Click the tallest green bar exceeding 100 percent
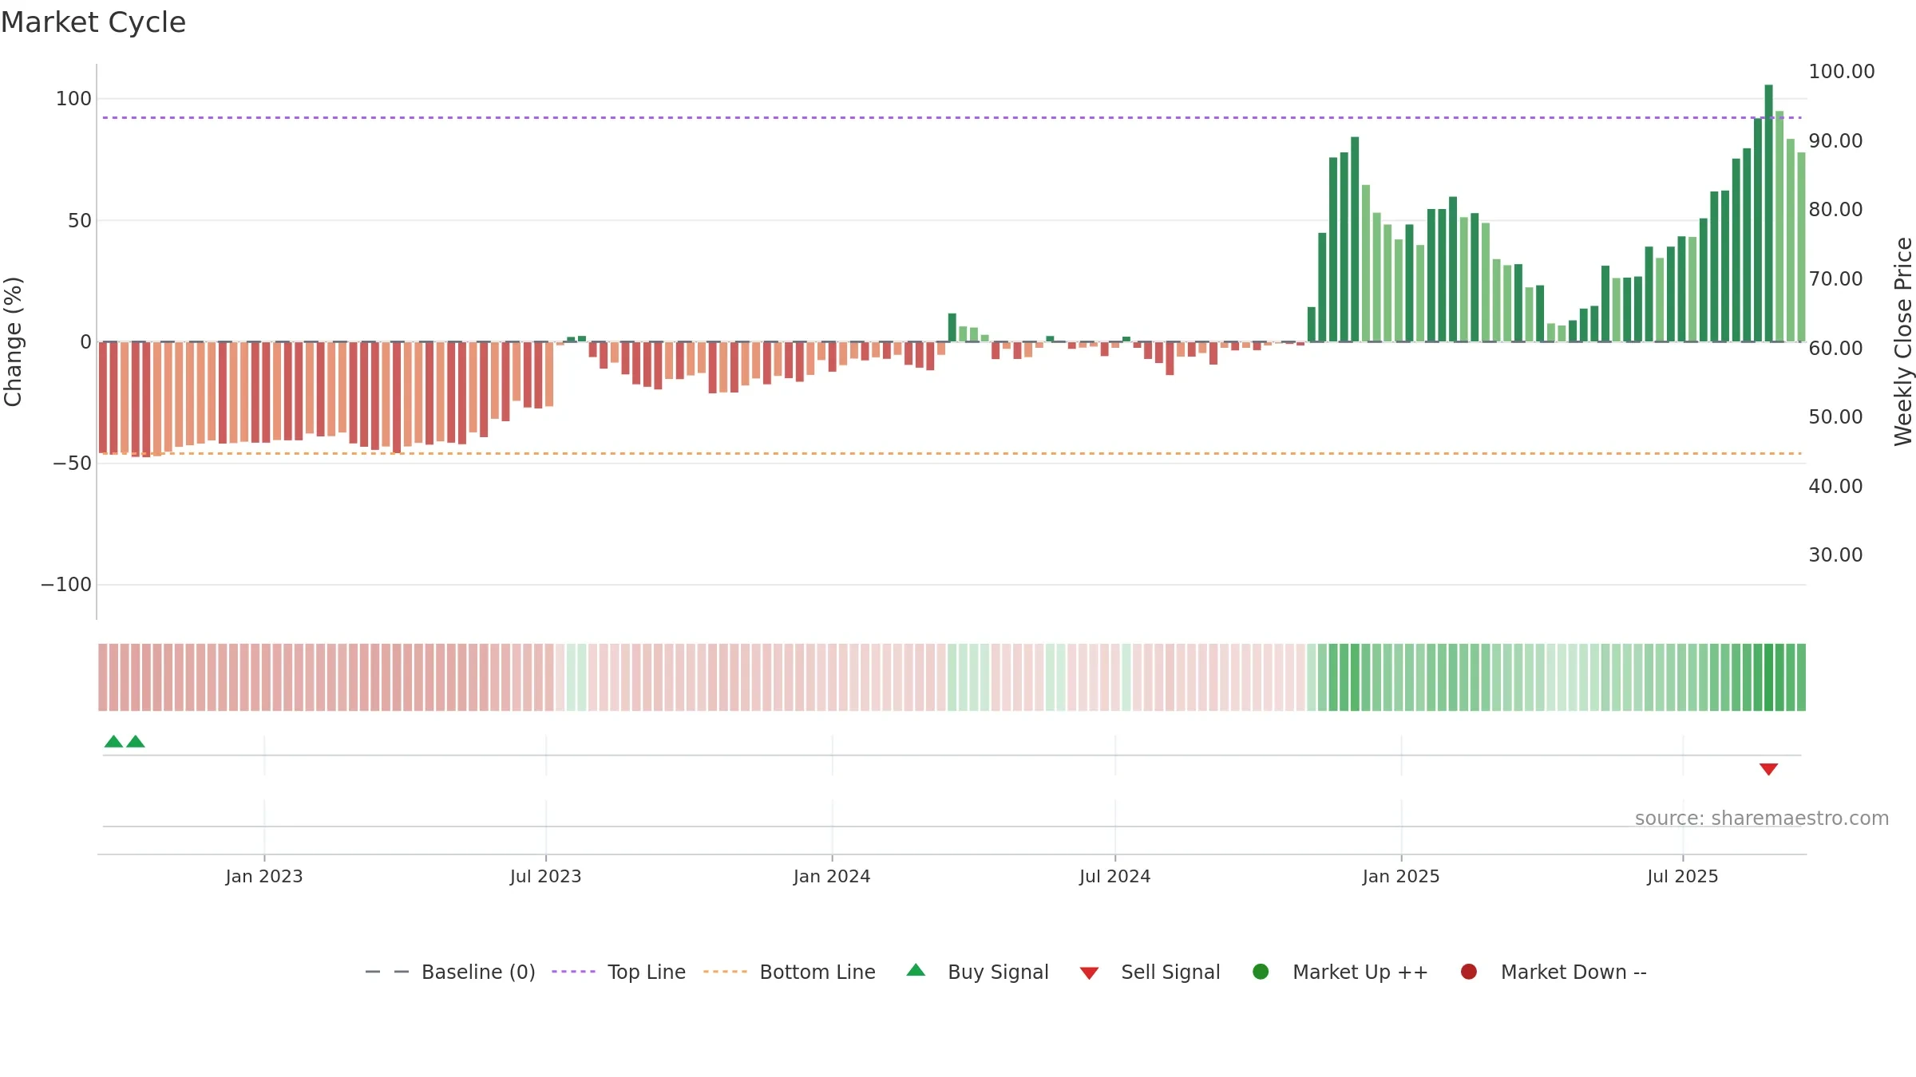 (1768, 213)
